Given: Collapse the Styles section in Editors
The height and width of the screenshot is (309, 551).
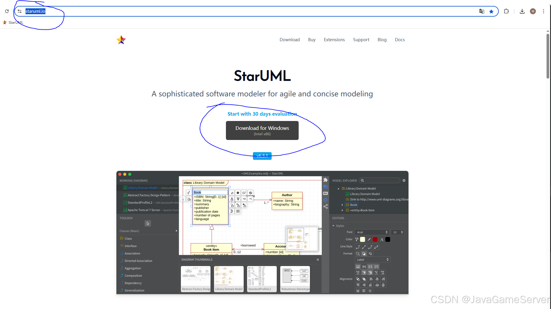Looking at the screenshot, I should point(333,226).
